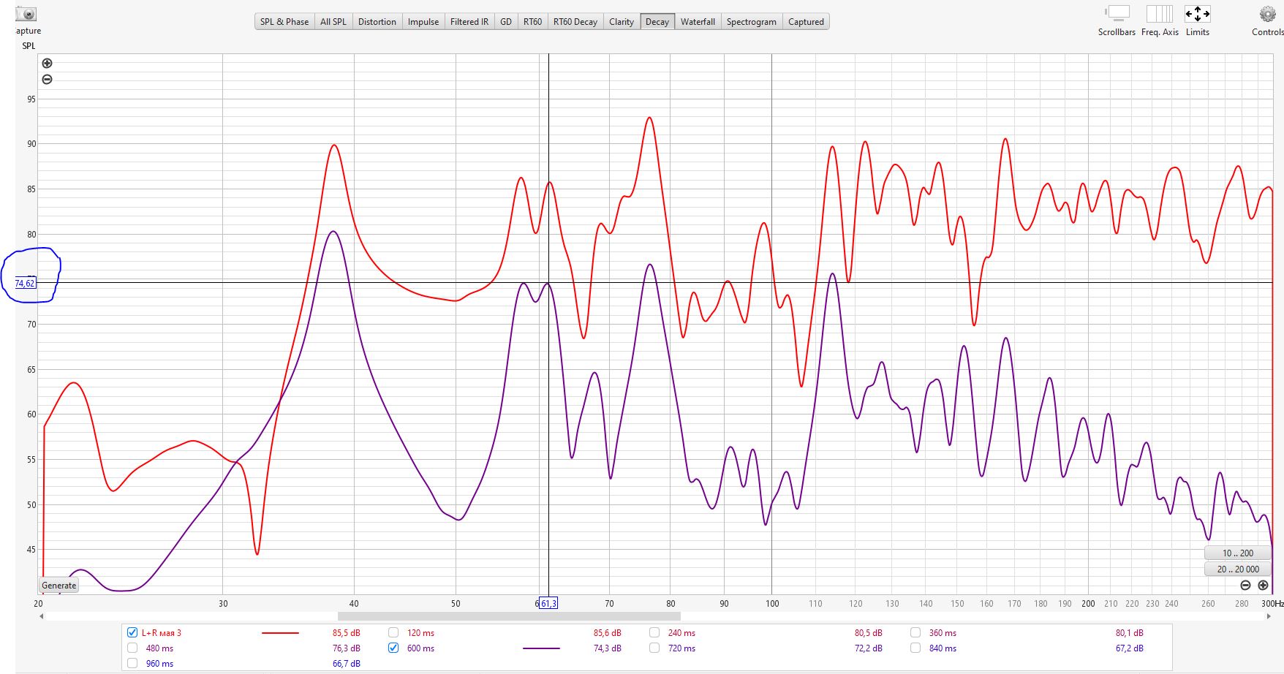Zoom out horizontal axis at bottom right
Screen dimensions: 1284x674
tap(1246, 586)
